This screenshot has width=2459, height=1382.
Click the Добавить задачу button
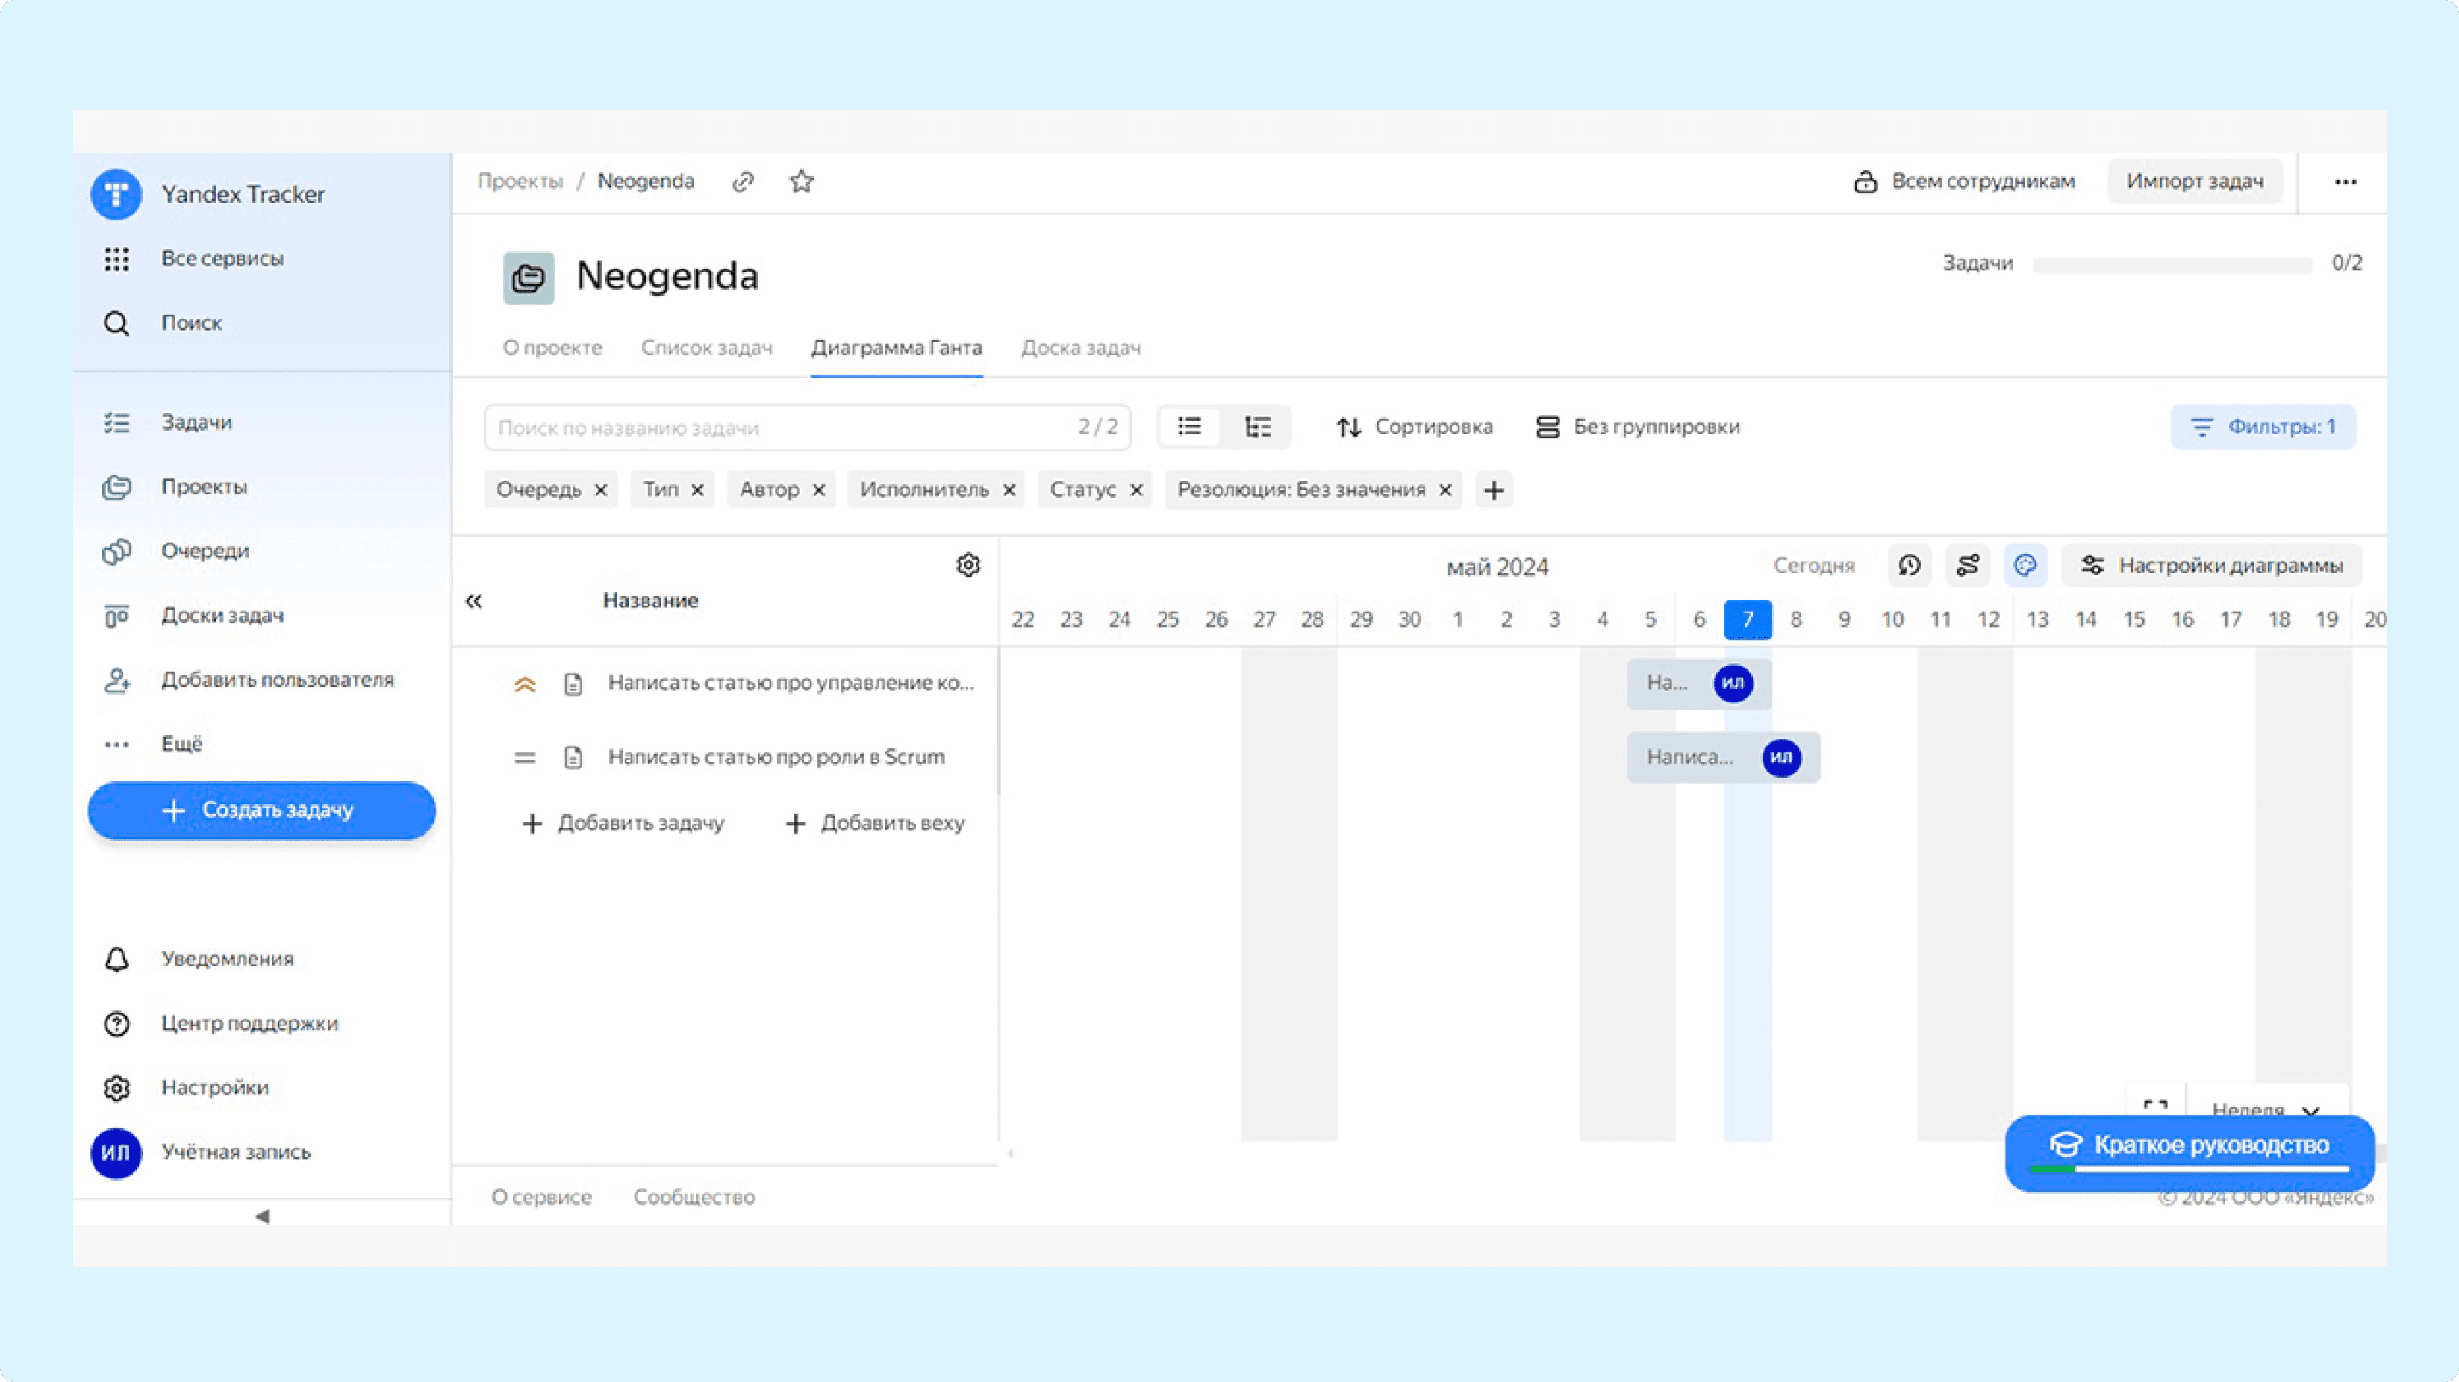[623, 824]
